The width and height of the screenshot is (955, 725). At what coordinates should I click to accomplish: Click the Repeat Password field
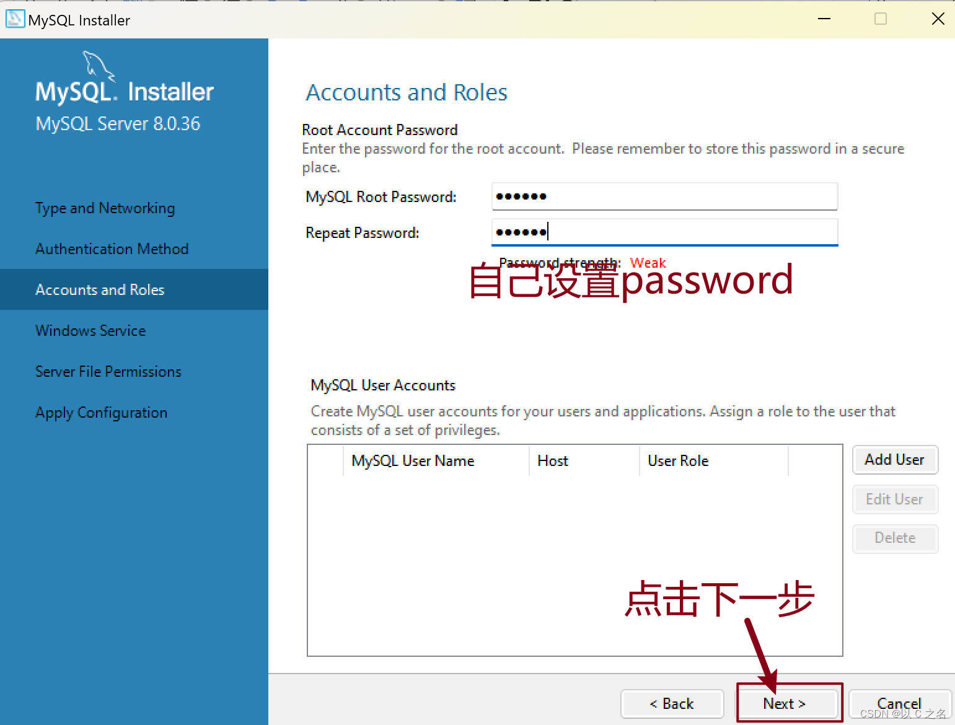[664, 232]
